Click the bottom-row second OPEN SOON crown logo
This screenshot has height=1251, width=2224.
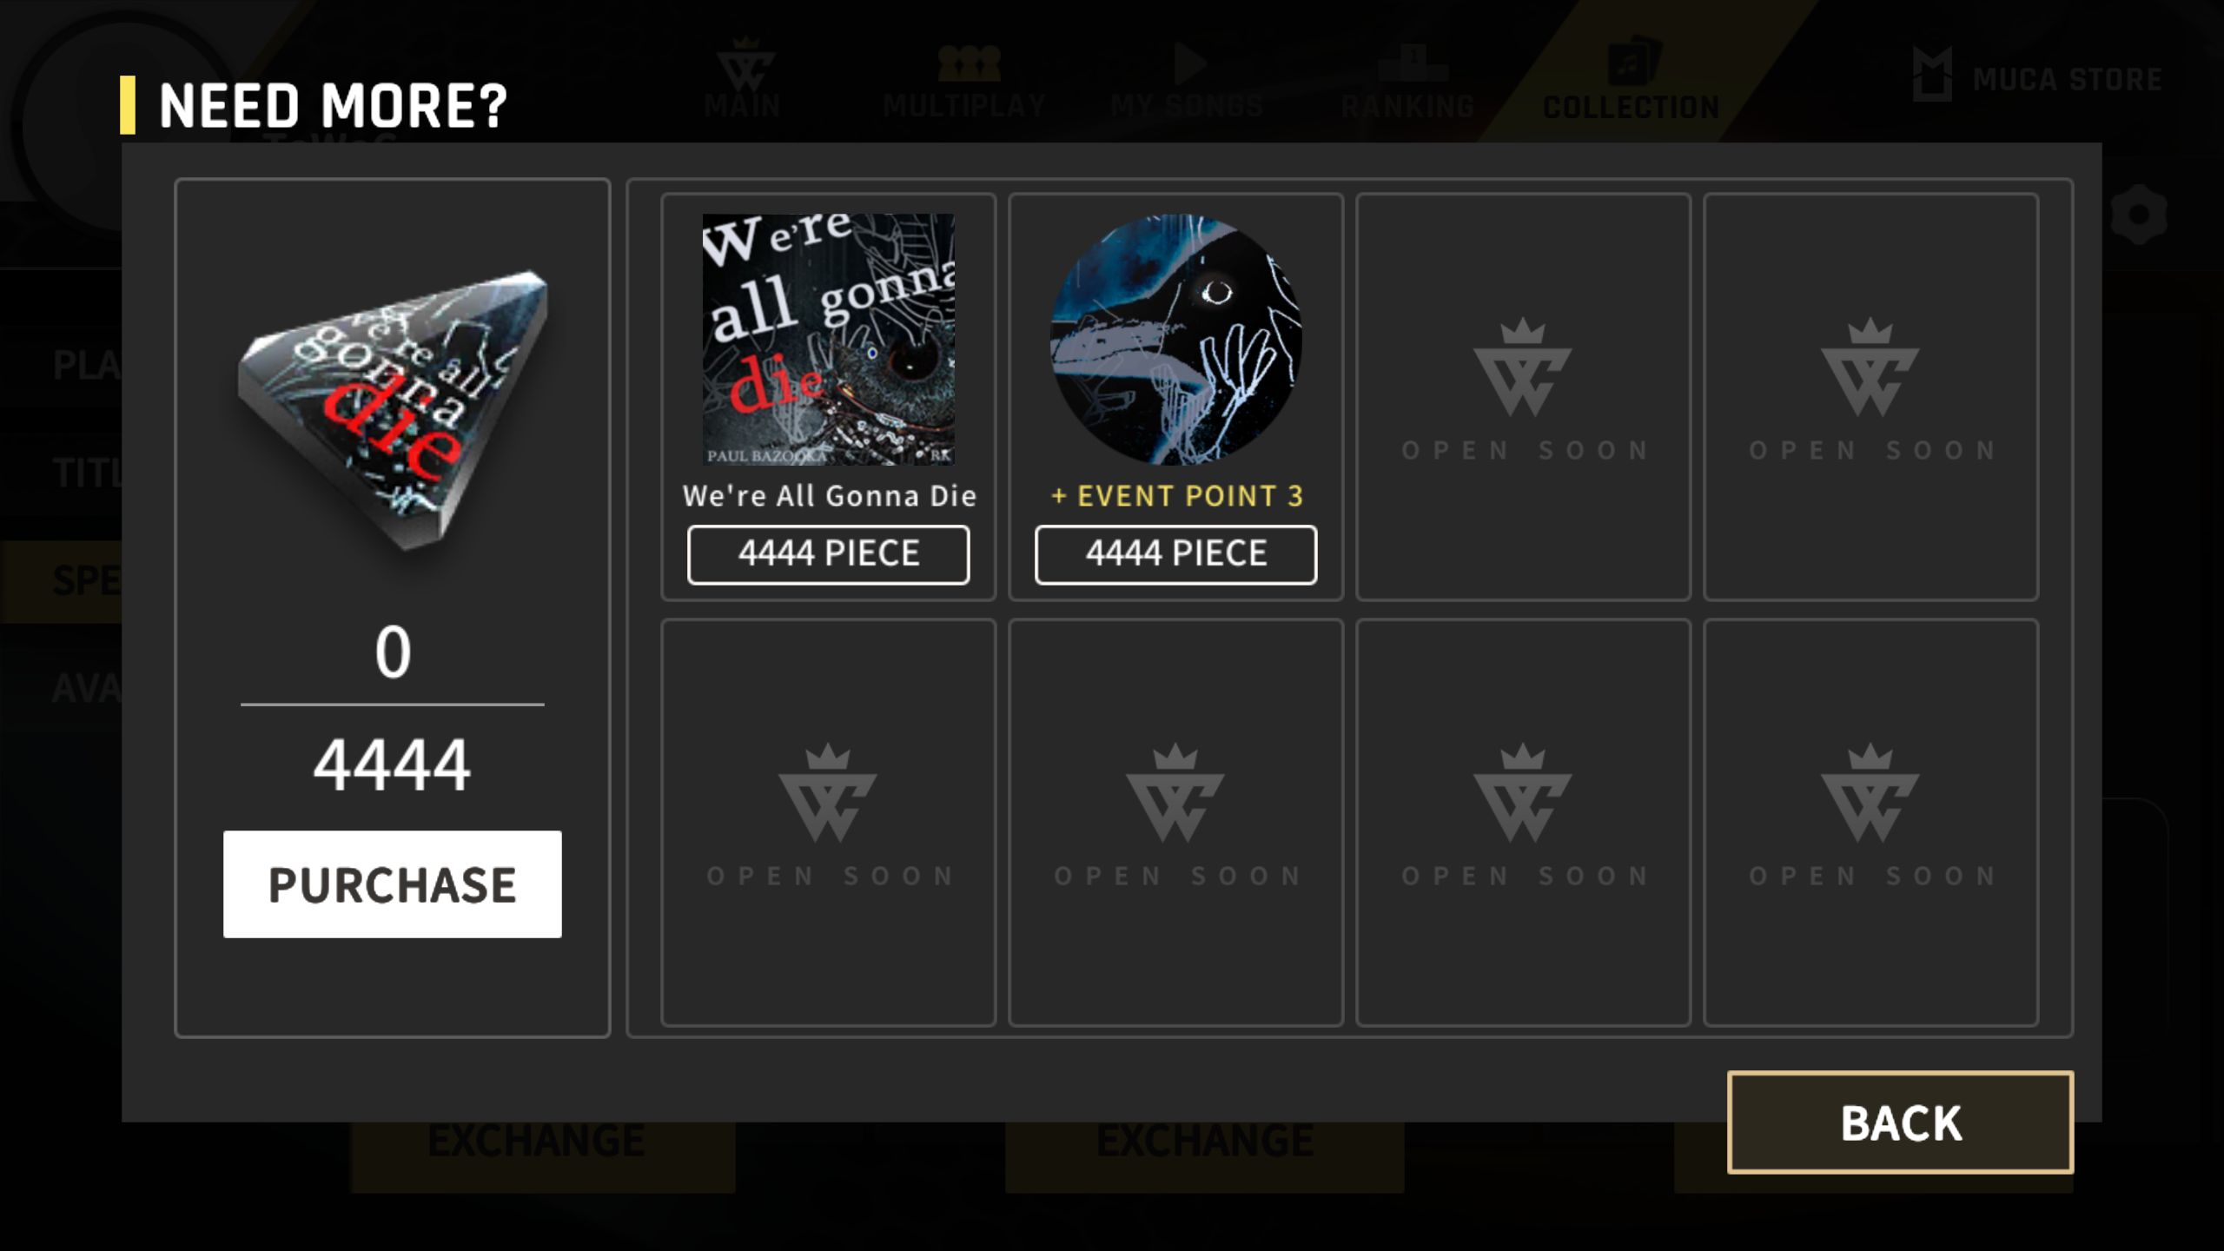1175,792
